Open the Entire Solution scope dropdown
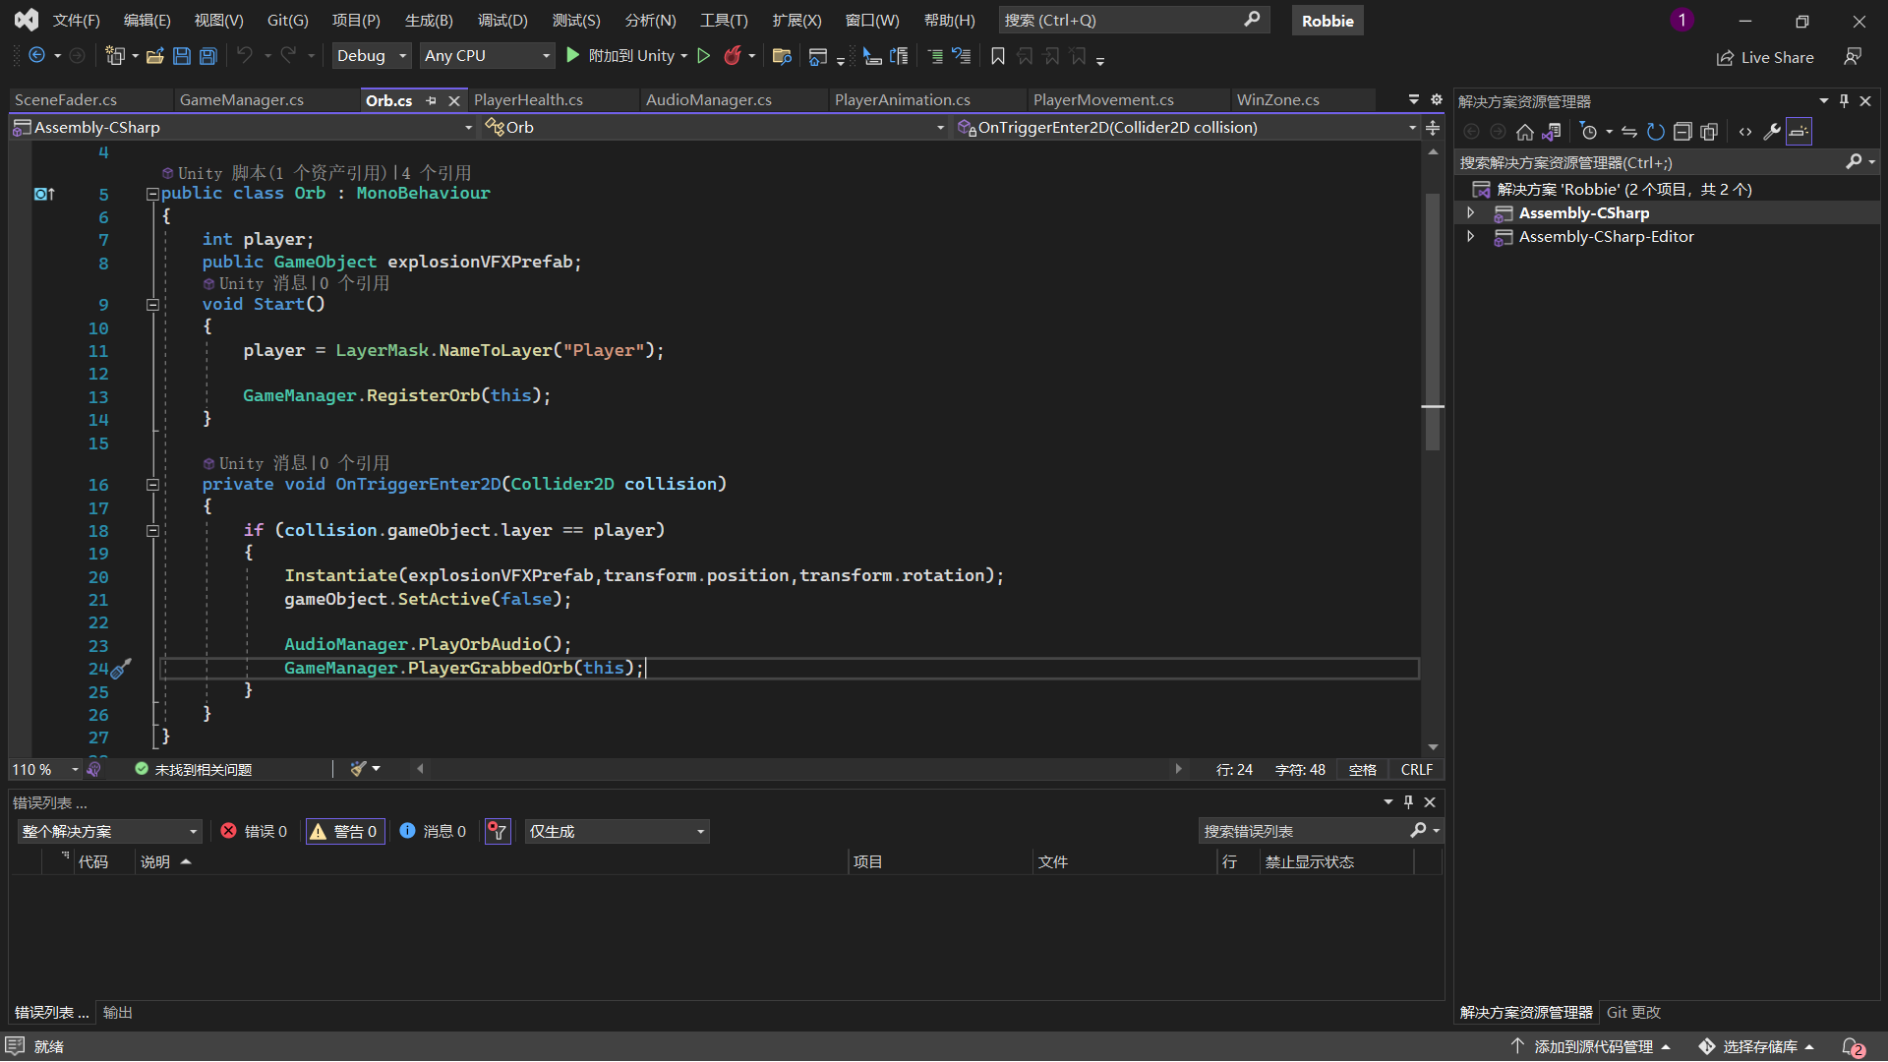This screenshot has height=1062, width=1888. point(109,832)
